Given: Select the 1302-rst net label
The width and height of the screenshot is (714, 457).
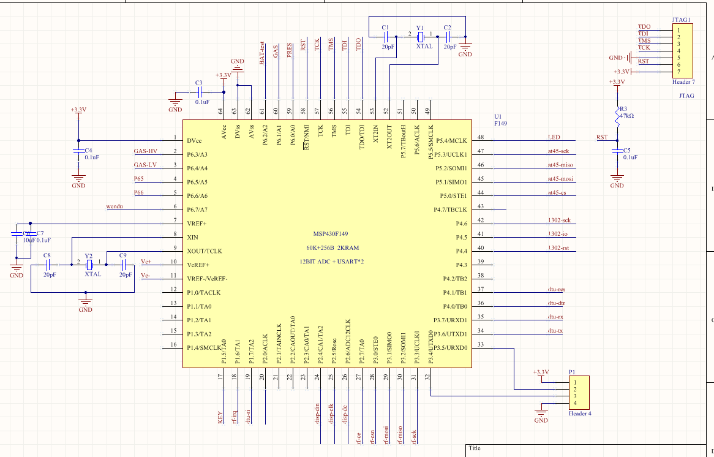Looking at the screenshot, I should pos(558,248).
